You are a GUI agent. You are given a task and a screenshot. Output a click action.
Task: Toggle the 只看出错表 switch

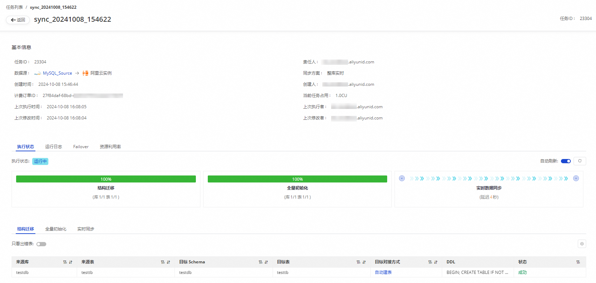(x=41, y=244)
